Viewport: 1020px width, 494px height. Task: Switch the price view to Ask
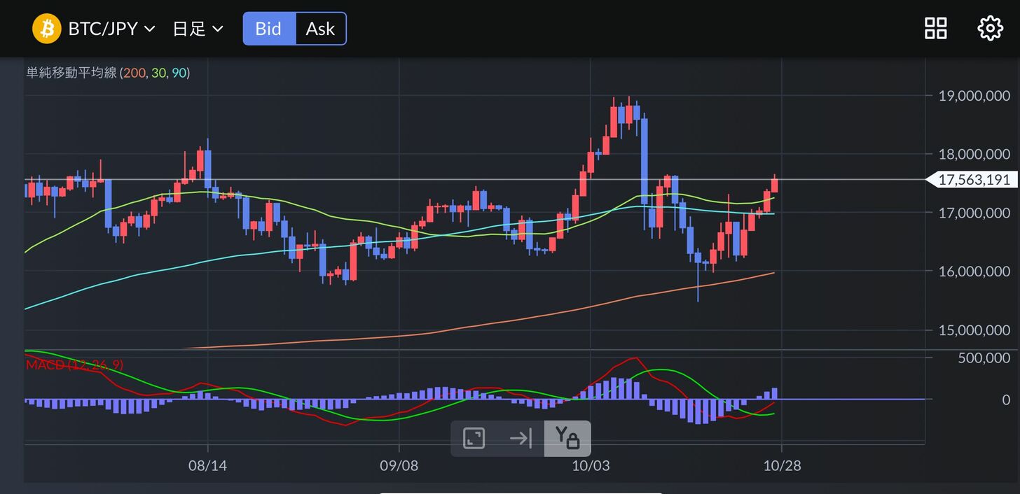320,29
